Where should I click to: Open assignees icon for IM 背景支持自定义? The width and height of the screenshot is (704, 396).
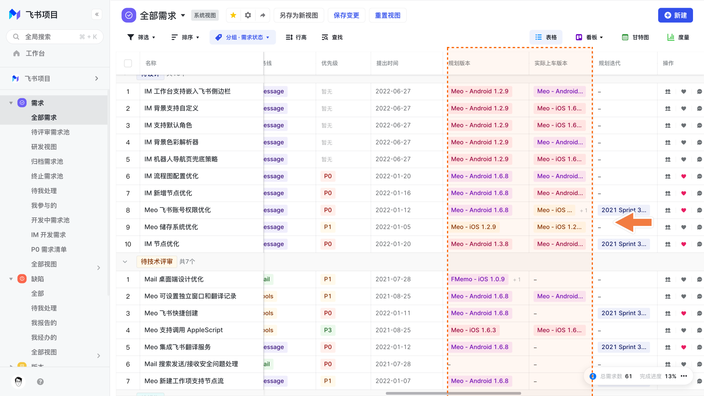[668, 109]
